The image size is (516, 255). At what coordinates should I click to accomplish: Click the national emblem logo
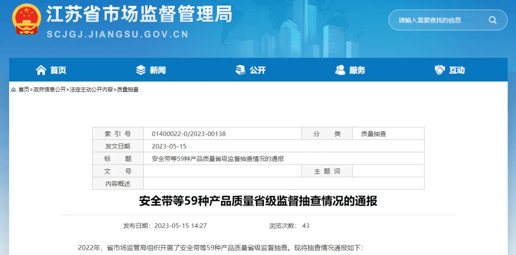point(26,20)
